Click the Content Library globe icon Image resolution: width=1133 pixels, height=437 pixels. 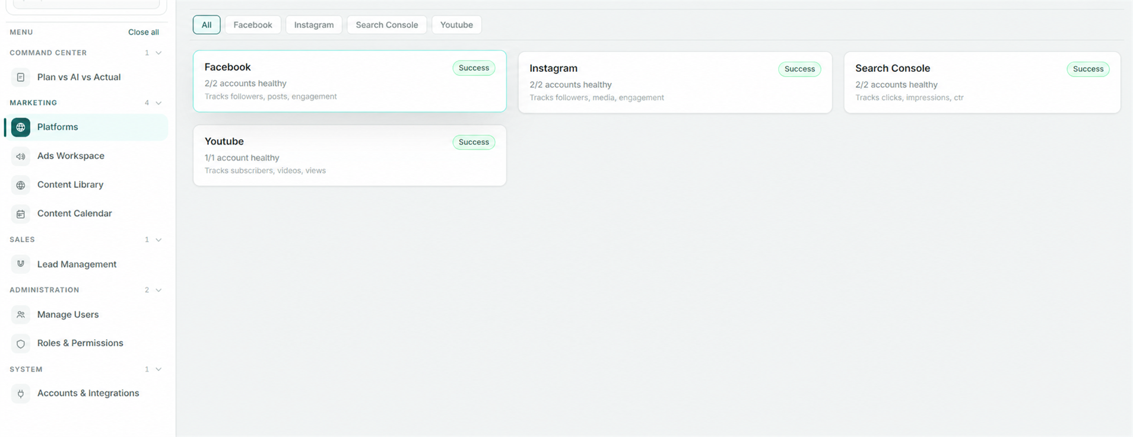21,185
